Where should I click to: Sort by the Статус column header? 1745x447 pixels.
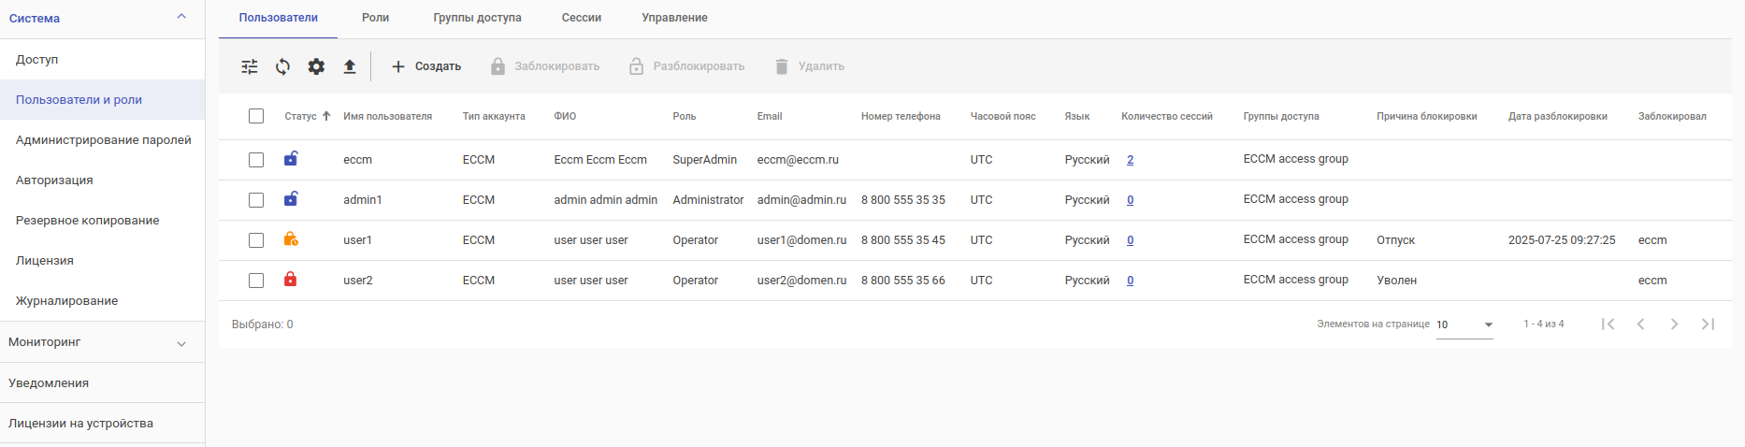click(301, 116)
